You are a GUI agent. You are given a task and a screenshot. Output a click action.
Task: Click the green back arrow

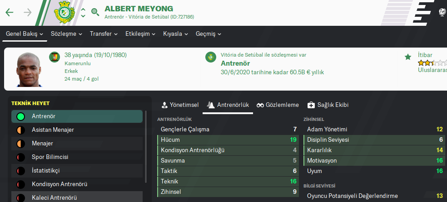point(10,12)
